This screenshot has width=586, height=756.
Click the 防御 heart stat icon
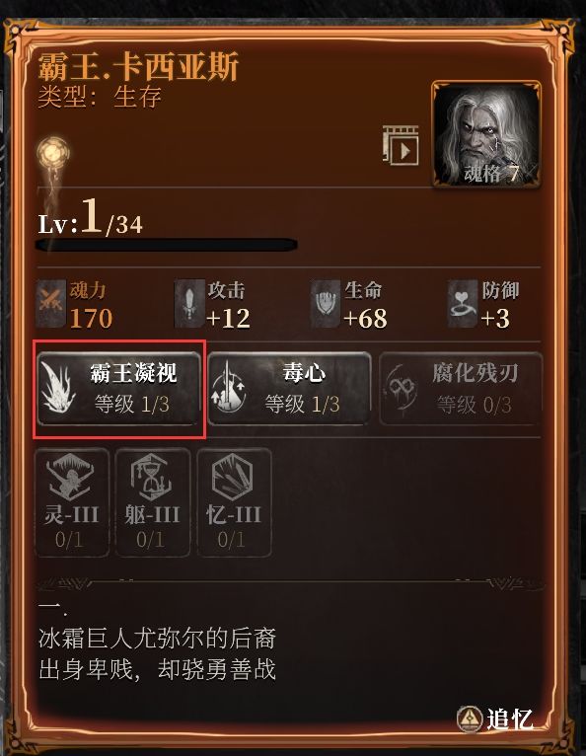[462, 304]
